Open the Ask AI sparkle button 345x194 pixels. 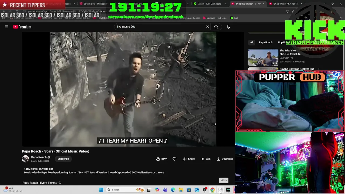pyautogui.click(x=206, y=159)
